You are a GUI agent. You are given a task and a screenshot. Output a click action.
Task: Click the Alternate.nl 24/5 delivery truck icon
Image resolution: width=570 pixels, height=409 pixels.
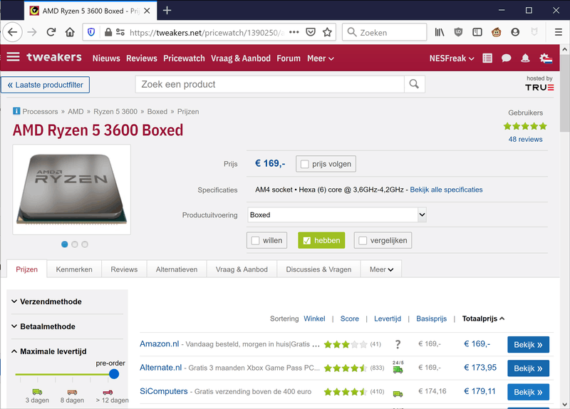pyautogui.click(x=398, y=368)
